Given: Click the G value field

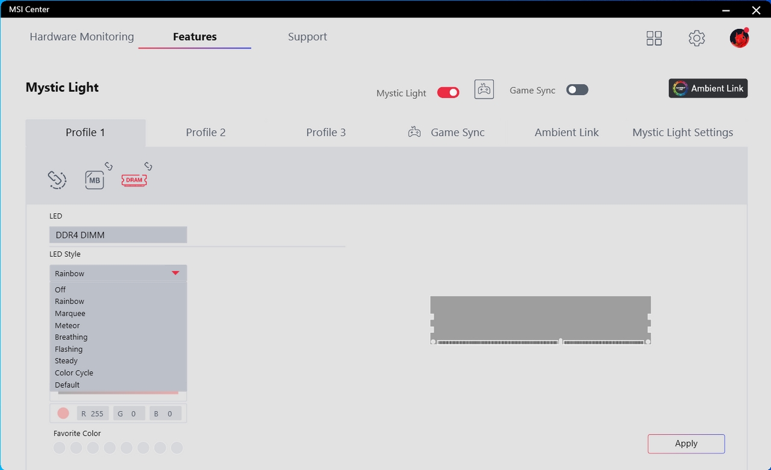Looking at the screenshot, I should pyautogui.click(x=129, y=413).
